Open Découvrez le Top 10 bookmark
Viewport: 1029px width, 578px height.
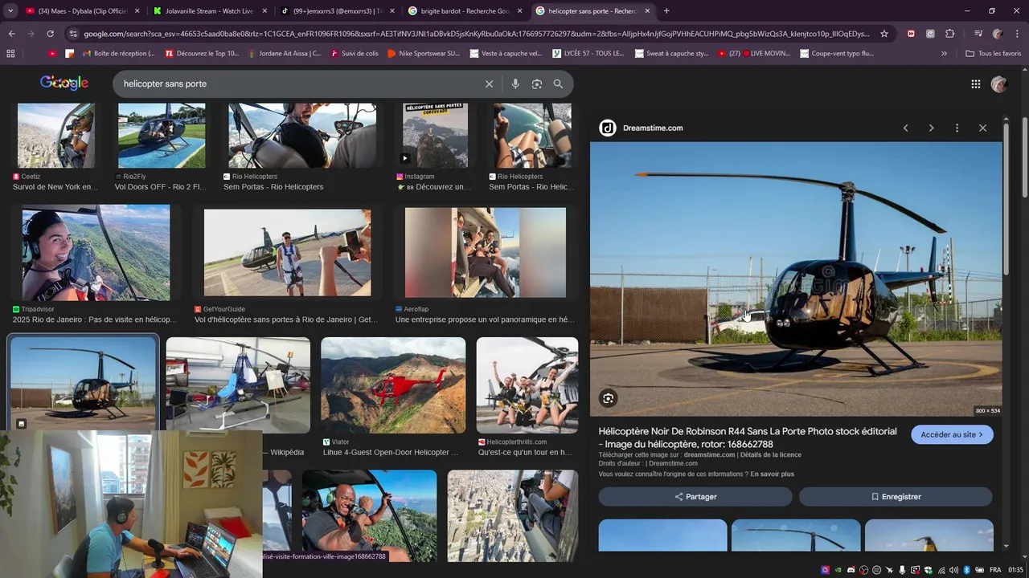pyautogui.click(x=202, y=53)
